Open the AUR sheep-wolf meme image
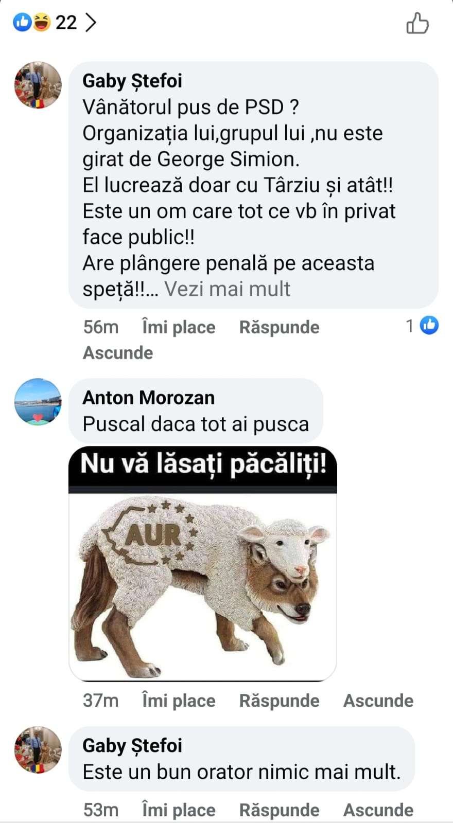 click(203, 563)
